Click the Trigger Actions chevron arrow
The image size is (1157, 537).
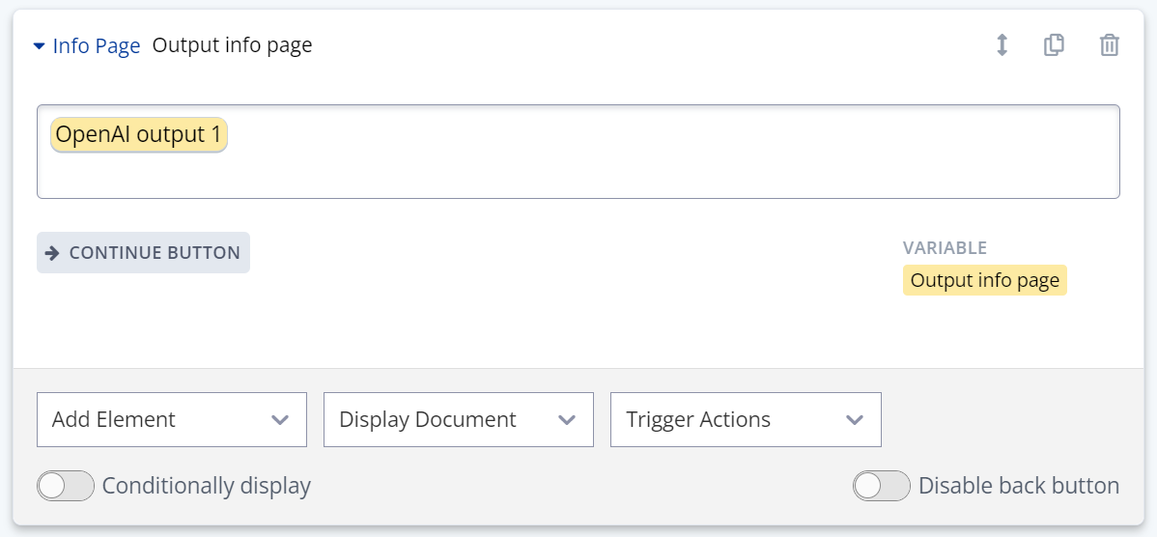pyautogui.click(x=854, y=420)
